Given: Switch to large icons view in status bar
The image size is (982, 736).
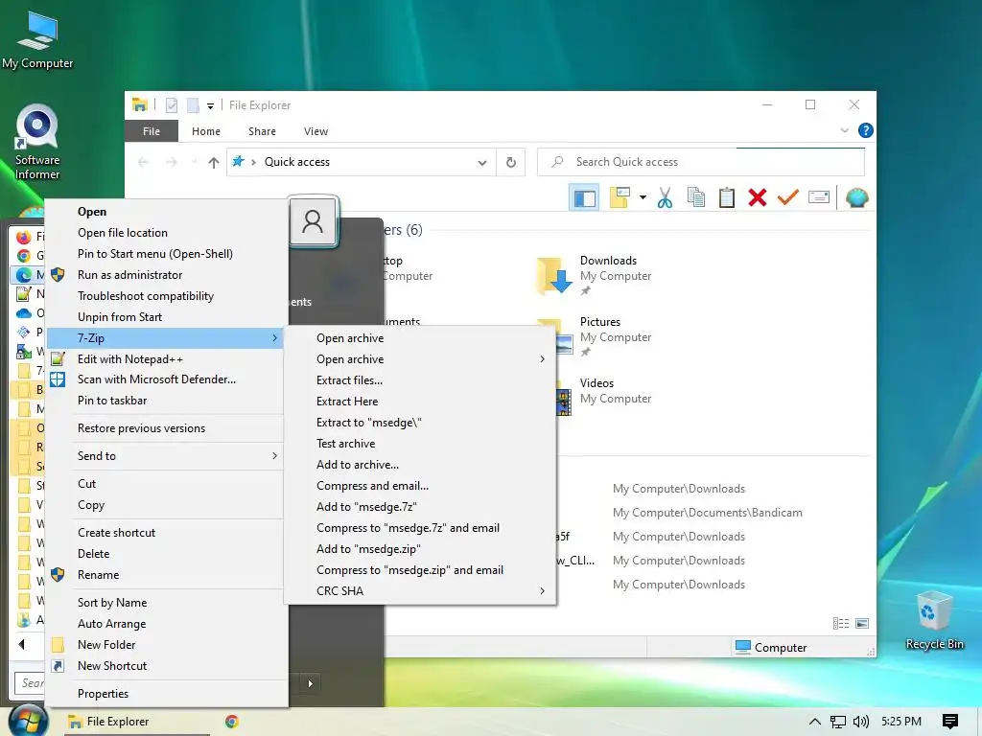Looking at the screenshot, I should (862, 623).
